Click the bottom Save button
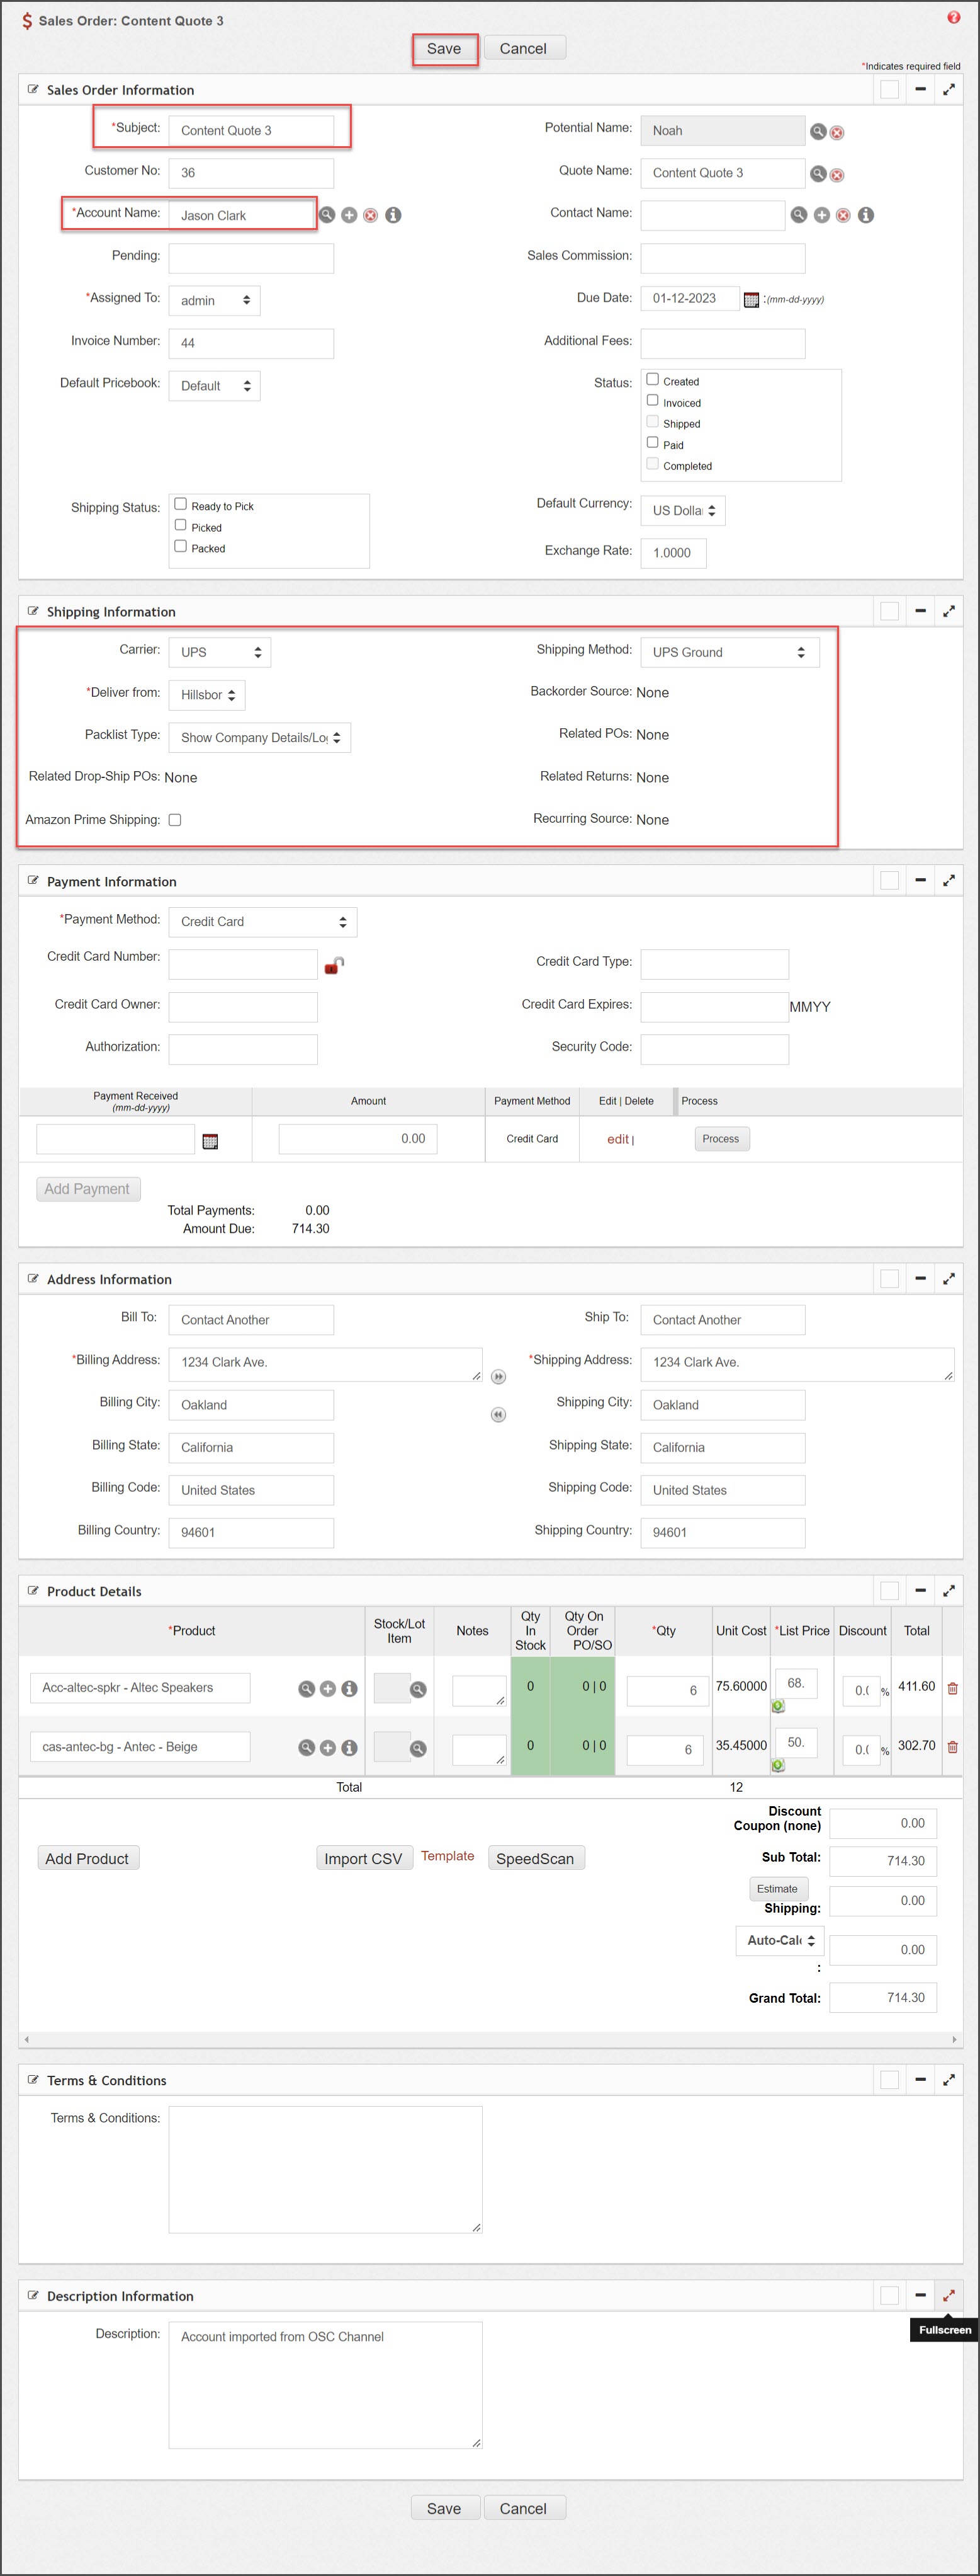980x2576 pixels. coord(444,2507)
